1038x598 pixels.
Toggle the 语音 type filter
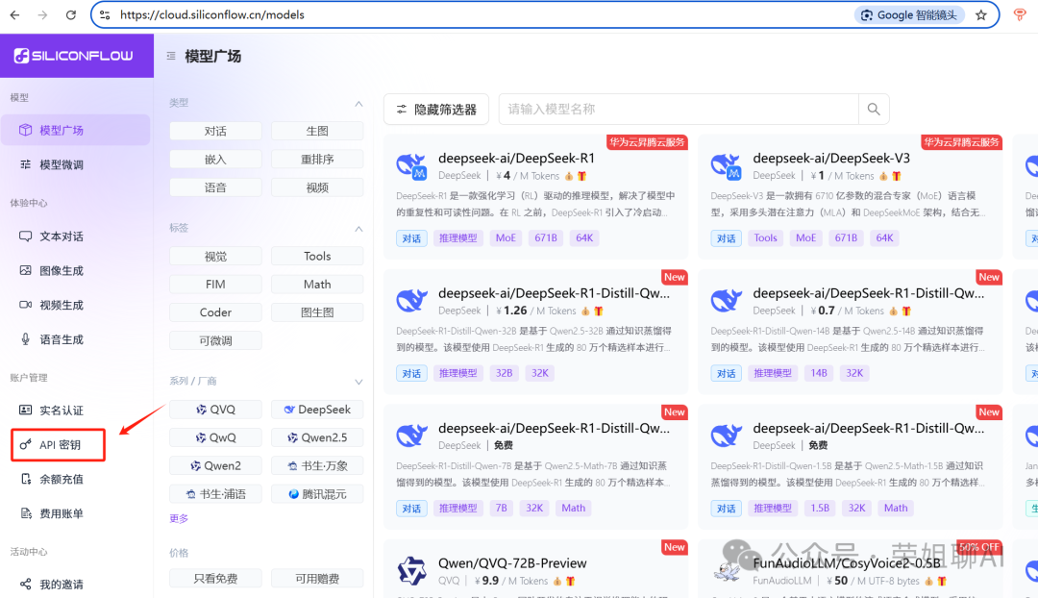[x=216, y=187]
